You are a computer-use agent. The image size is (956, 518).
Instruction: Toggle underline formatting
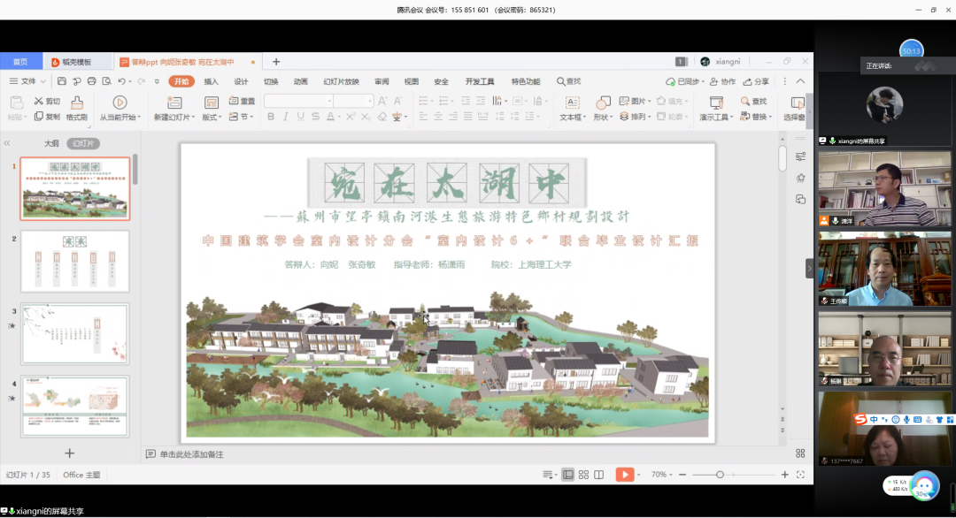pos(301,117)
